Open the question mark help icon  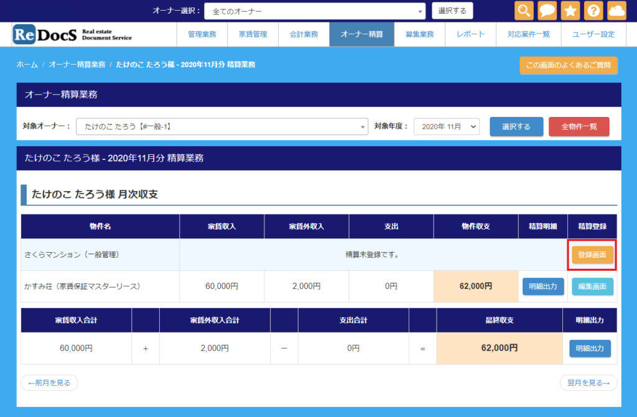pyautogui.click(x=593, y=11)
